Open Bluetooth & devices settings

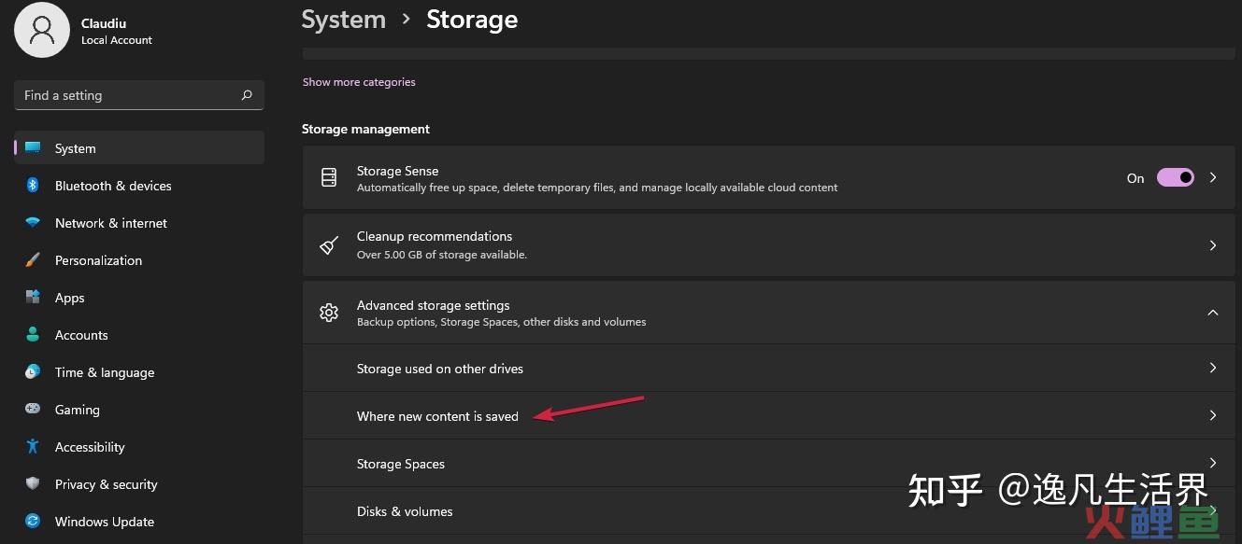coord(139,186)
